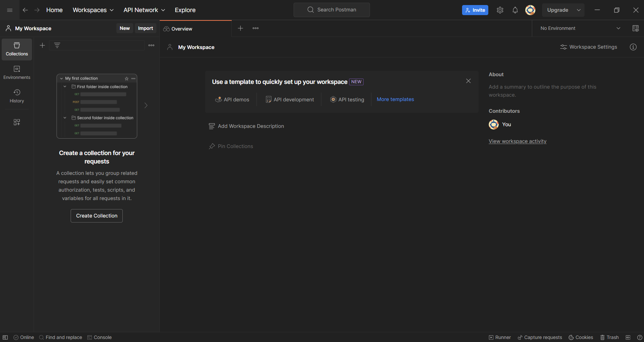Open the Runner
Screen dimensions: 644x342
[x=500, y=337]
